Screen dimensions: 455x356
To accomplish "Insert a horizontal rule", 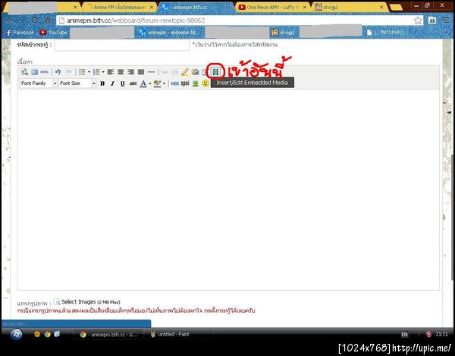I will (x=151, y=72).
